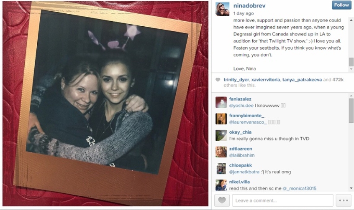Click the small heart icon beside likes list
This screenshot has width=354, height=210.
[218, 80]
